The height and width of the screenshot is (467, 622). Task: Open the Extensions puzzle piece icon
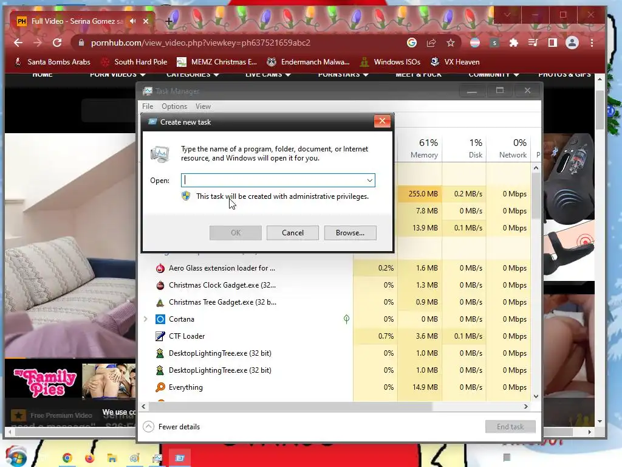pyautogui.click(x=514, y=43)
